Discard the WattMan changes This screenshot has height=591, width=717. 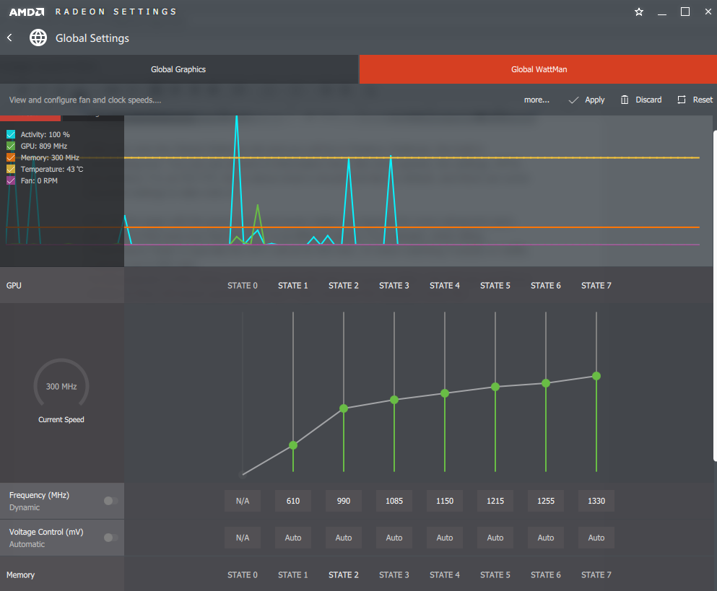pyautogui.click(x=641, y=100)
